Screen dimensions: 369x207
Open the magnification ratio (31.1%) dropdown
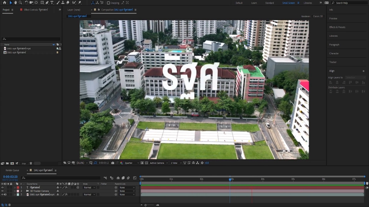[82, 163]
